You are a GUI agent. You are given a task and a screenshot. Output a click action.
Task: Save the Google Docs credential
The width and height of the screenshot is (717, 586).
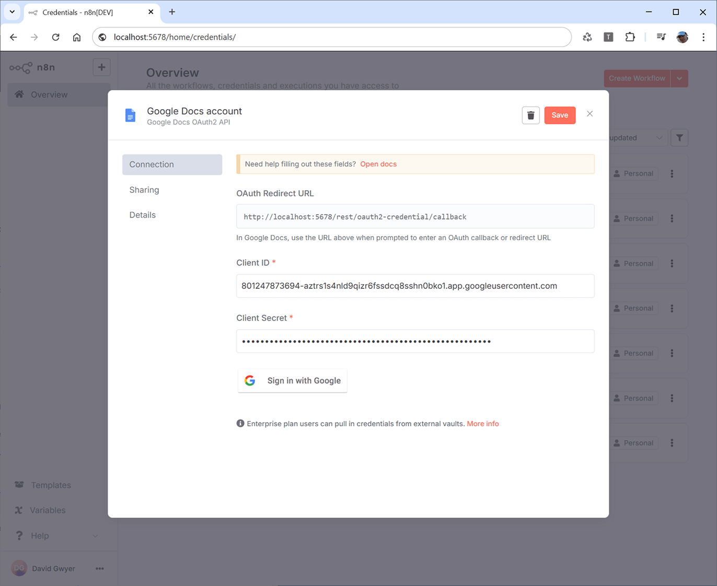coord(560,115)
